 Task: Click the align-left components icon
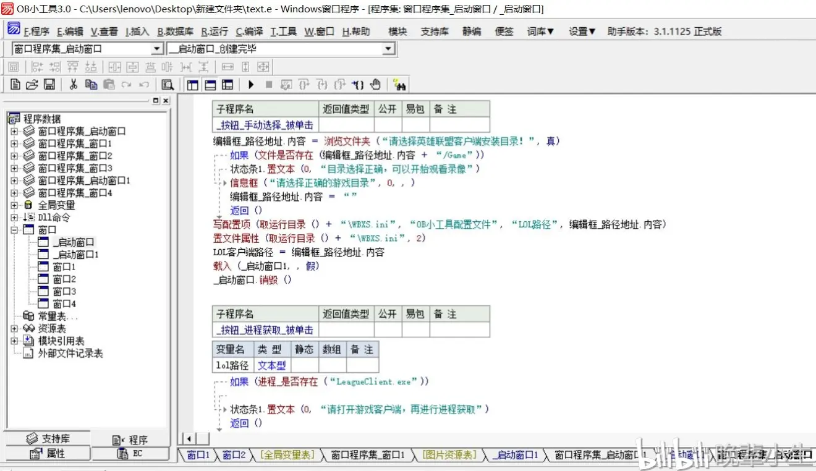pos(37,67)
